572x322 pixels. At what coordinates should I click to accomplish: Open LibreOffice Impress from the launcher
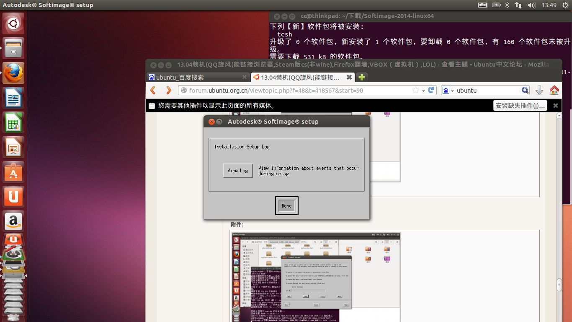(x=14, y=147)
